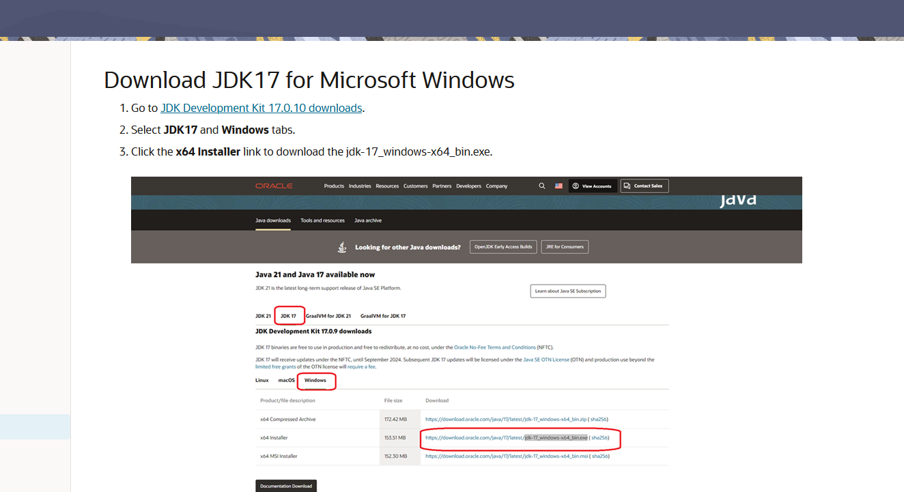
Task: Click the Contact Sales button
Action: 645,186
